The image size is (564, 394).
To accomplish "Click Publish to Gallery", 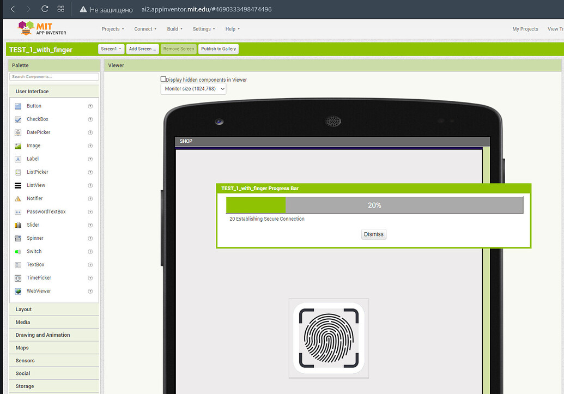I will coord(218,49).
